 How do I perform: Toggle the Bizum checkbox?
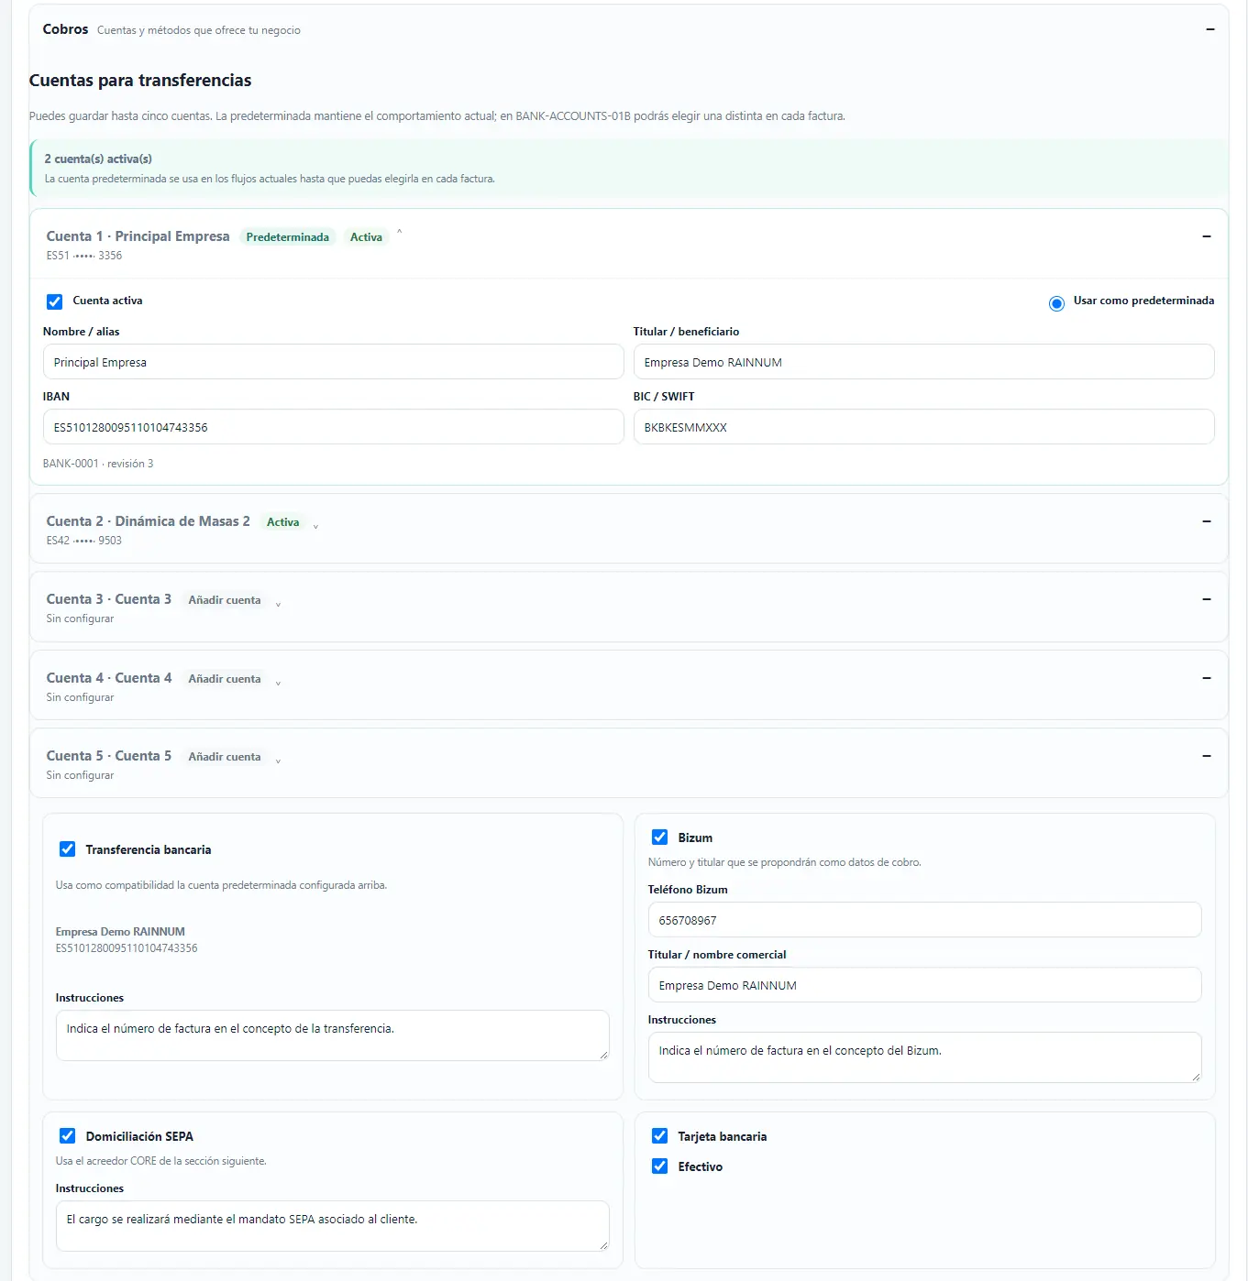click(659, 837)
